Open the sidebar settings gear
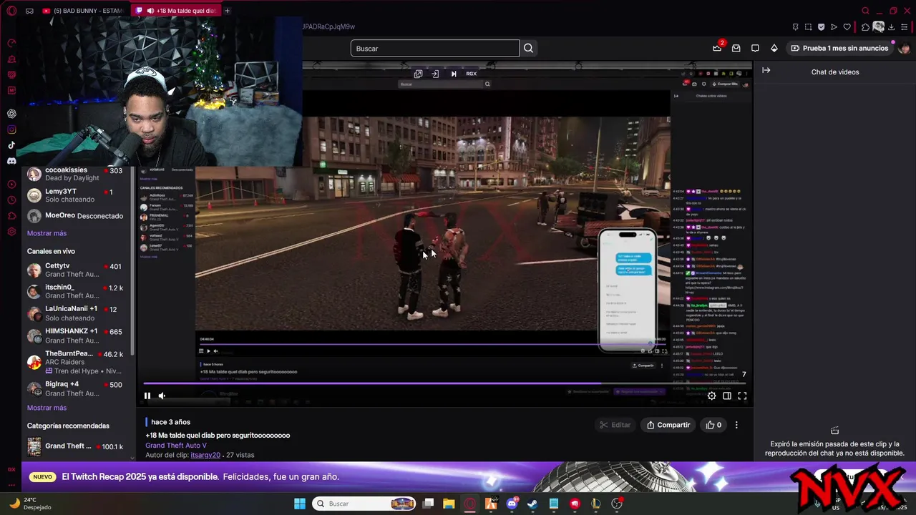Image resolution: width=916 pixels, height=515 pixels. coord(11,232)
